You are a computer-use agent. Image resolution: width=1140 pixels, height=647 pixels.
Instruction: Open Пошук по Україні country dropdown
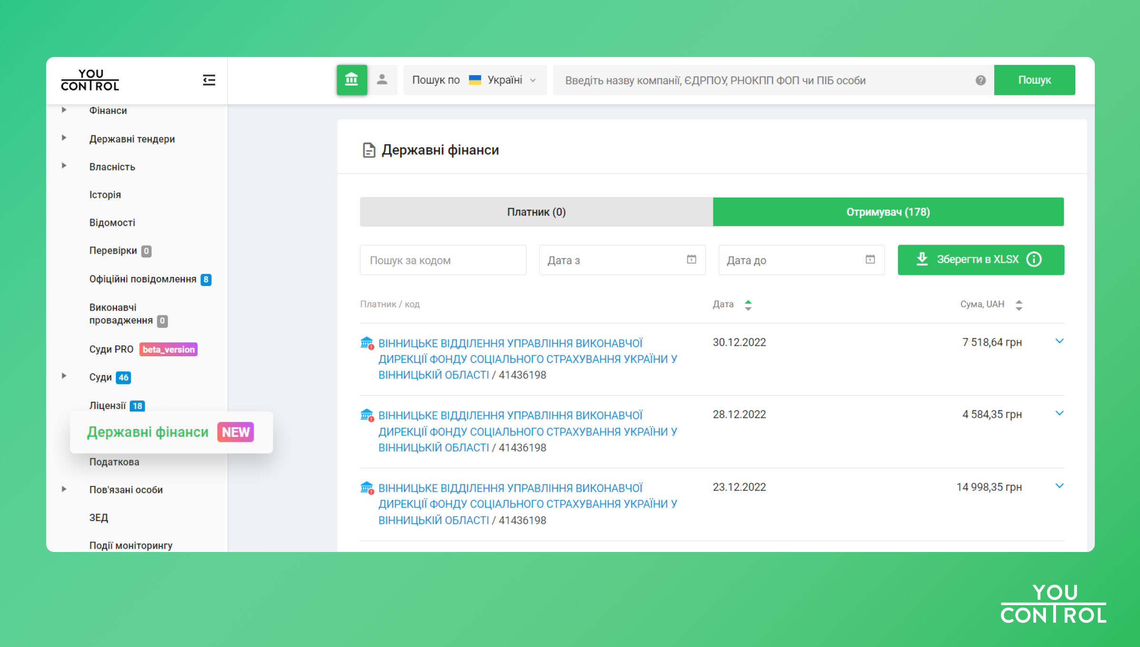point(475,80)
